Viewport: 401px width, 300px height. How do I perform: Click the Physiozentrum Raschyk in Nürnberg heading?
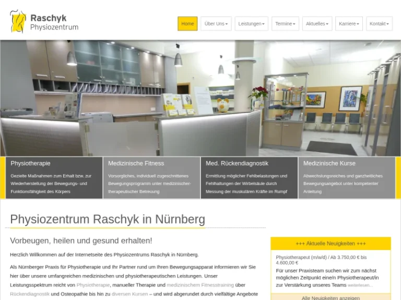108,219
